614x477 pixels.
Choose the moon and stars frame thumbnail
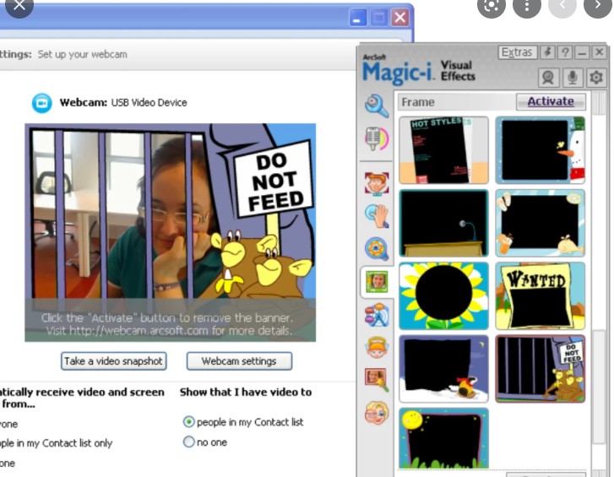click(x=443, y=438)
